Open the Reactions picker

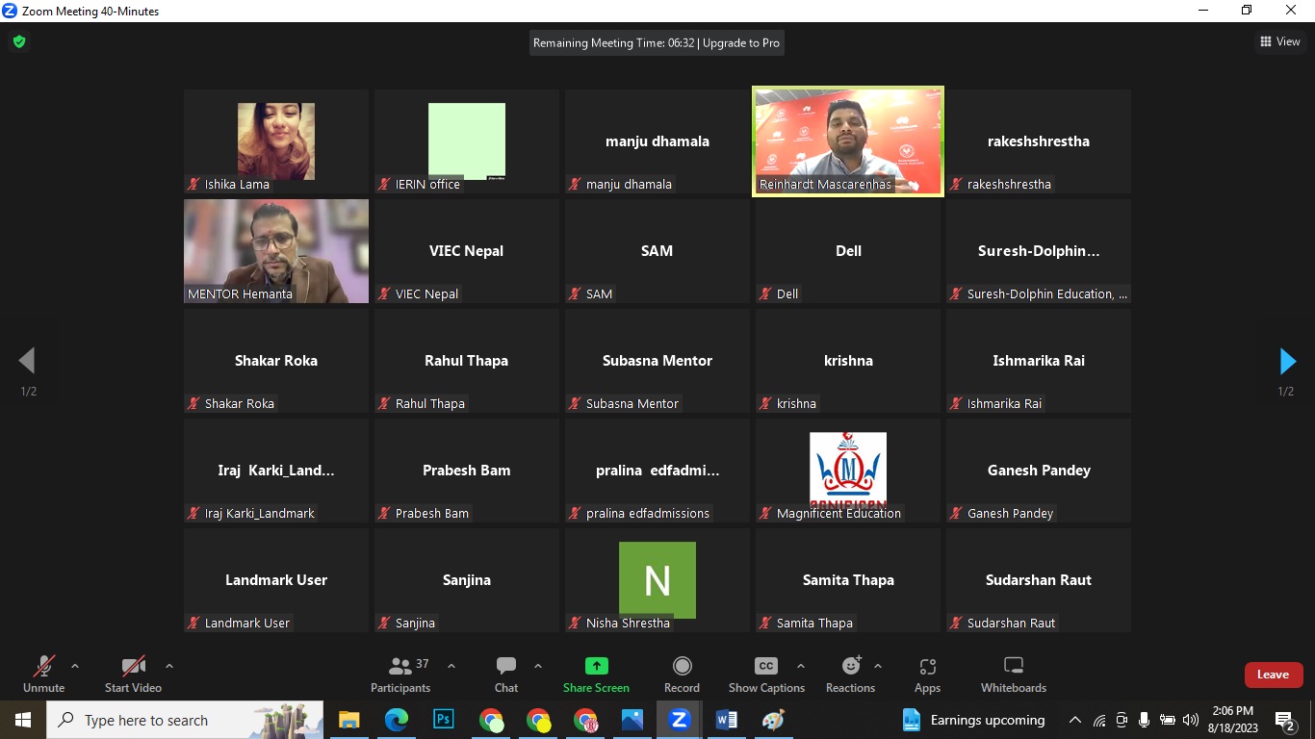(851, 675)
